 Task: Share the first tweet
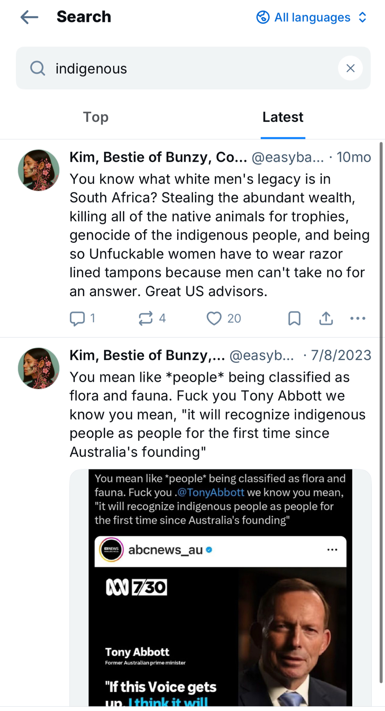[326, 318]
